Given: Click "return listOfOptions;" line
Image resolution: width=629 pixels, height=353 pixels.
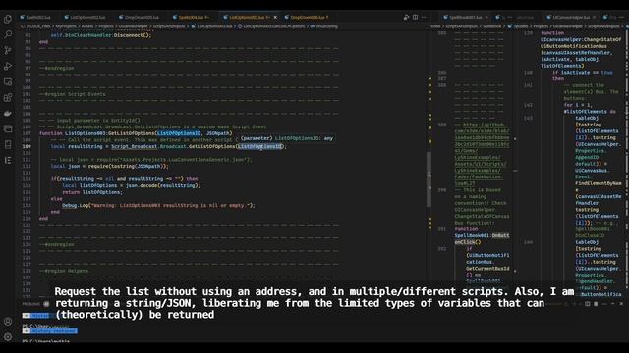Looking at the screenshot, I should click(x=91, y=192).
